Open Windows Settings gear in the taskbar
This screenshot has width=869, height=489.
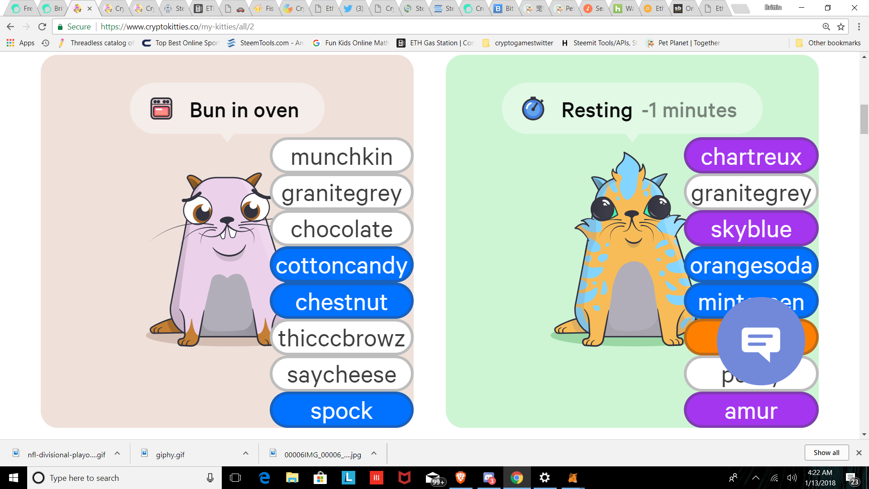[545, 478]
